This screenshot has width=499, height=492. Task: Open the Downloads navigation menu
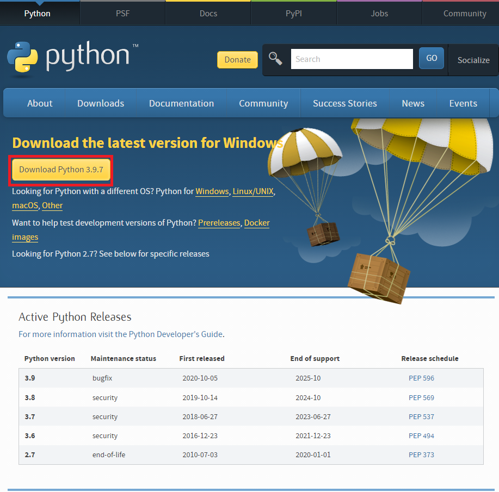101,103
